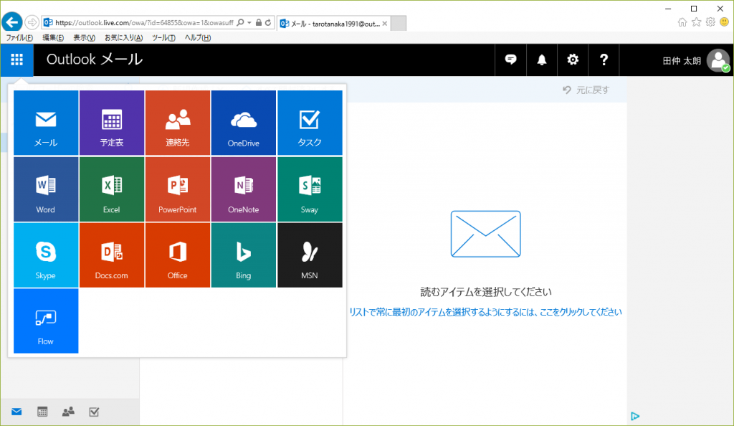The height and width of the screenshot is (426, 734).
Task: Open the お気に入り(A) menu
Action: [x=123, y=38]
